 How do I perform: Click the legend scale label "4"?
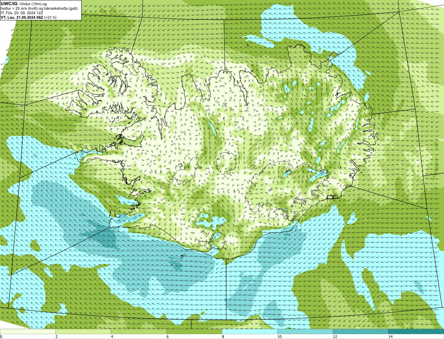point(112,337)
